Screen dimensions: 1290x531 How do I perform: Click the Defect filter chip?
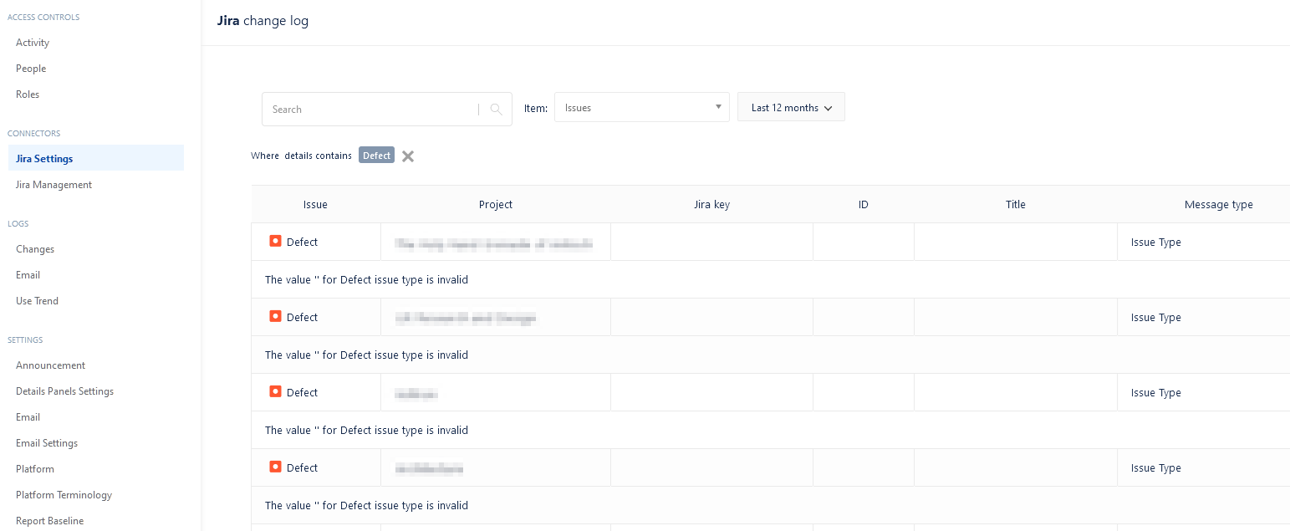coord(376,155)
